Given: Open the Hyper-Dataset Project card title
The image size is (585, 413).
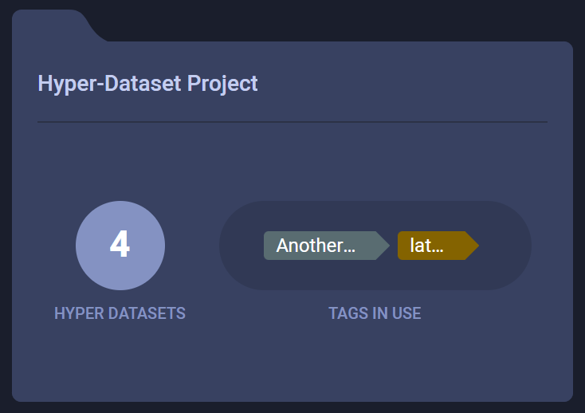Looking at the screenshot, I should point(147,83).
